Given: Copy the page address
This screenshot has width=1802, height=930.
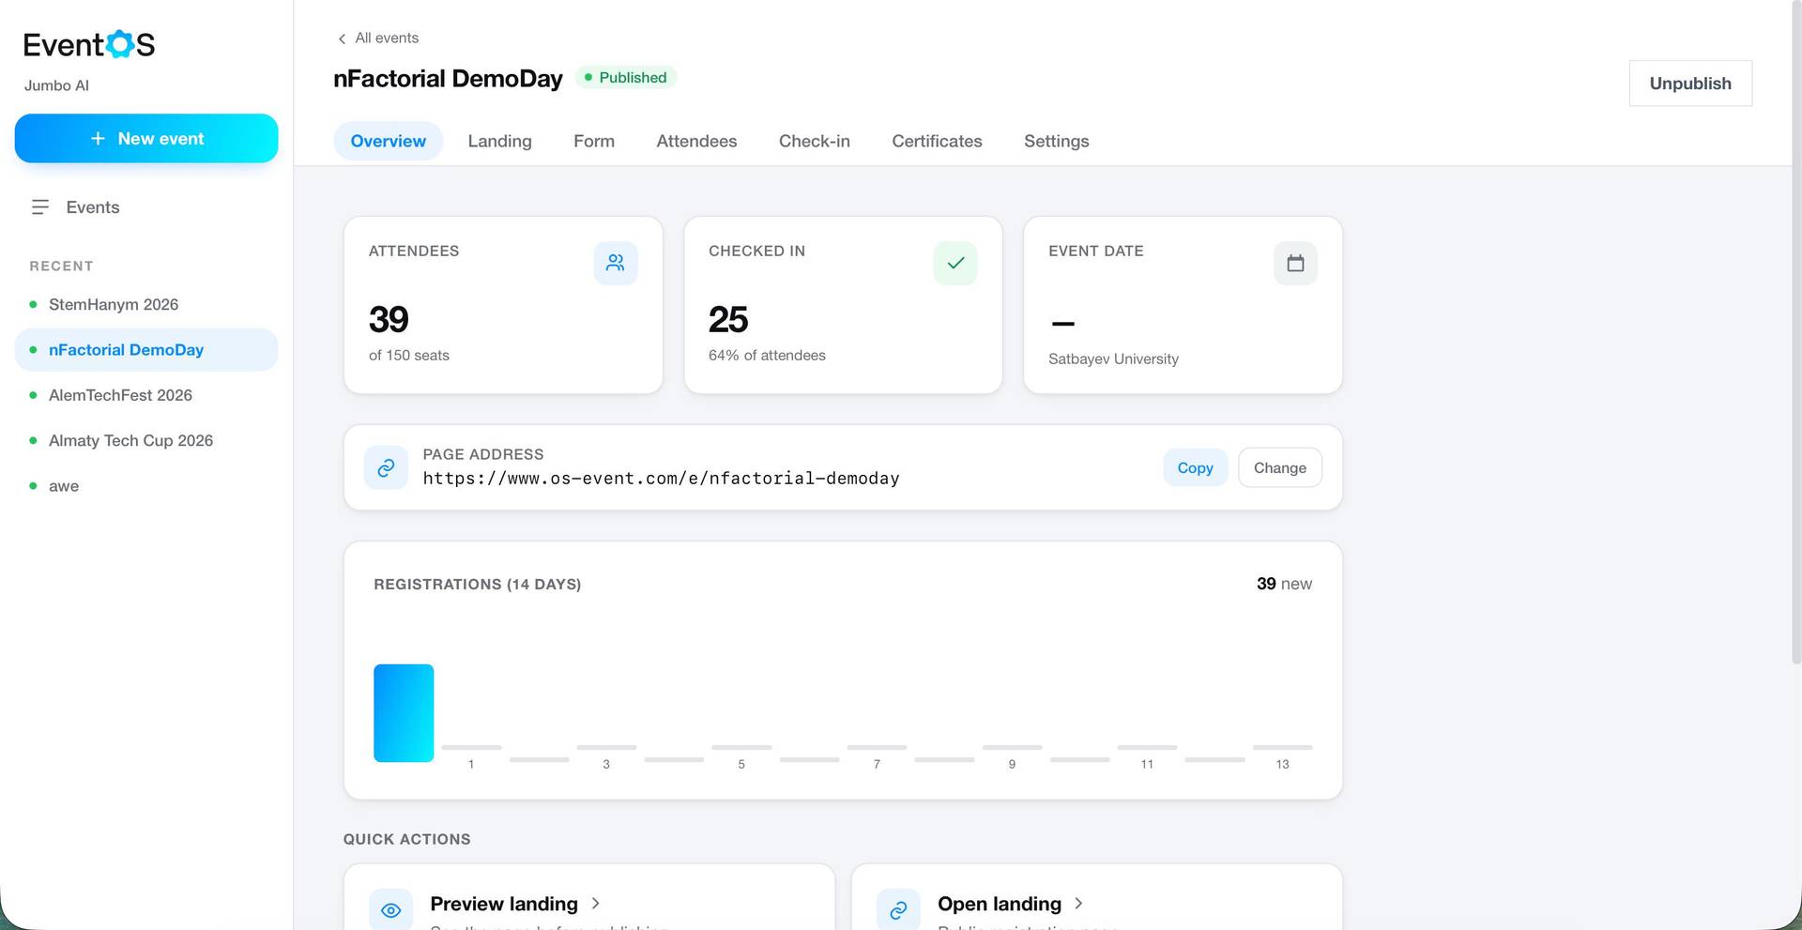Looking at the screenshot, I should tap(1195, 467).
